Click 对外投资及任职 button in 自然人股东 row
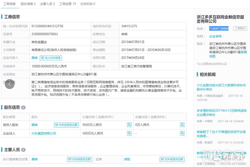This screenshot has height=167, width=250. point(67,125)
